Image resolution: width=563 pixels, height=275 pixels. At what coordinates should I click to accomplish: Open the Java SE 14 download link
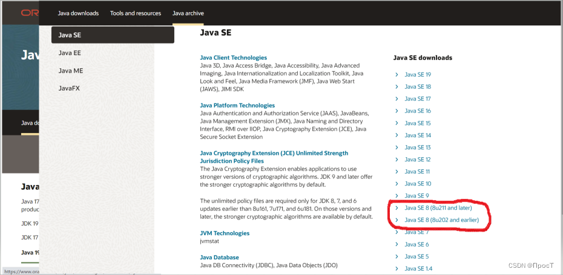pyautogui.click(x=418, y=135)
